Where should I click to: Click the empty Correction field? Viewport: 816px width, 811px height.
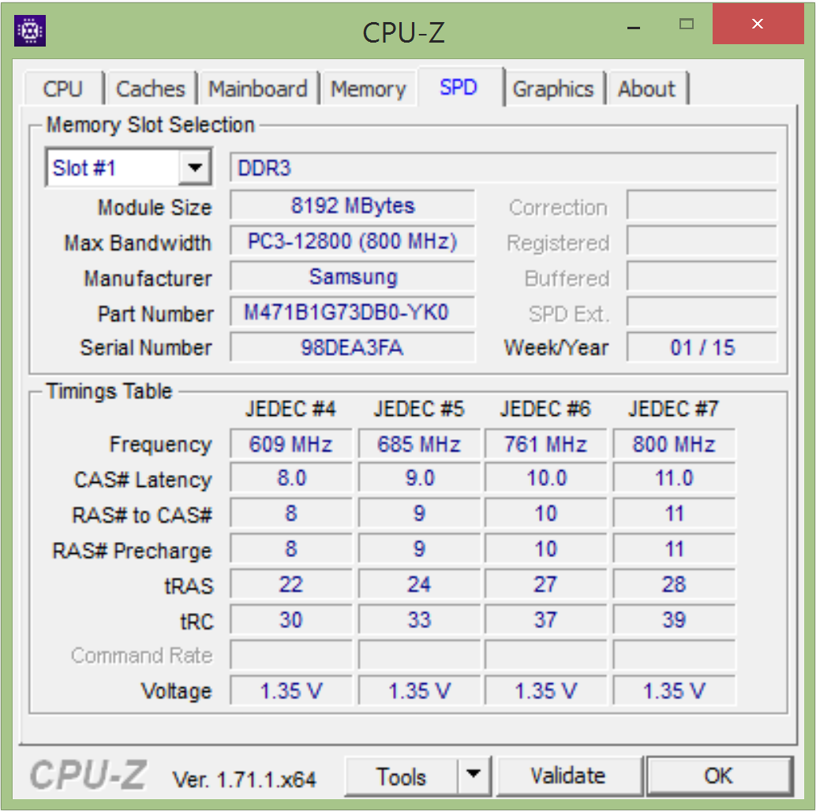pyautogui.click(x=702, y=205)
